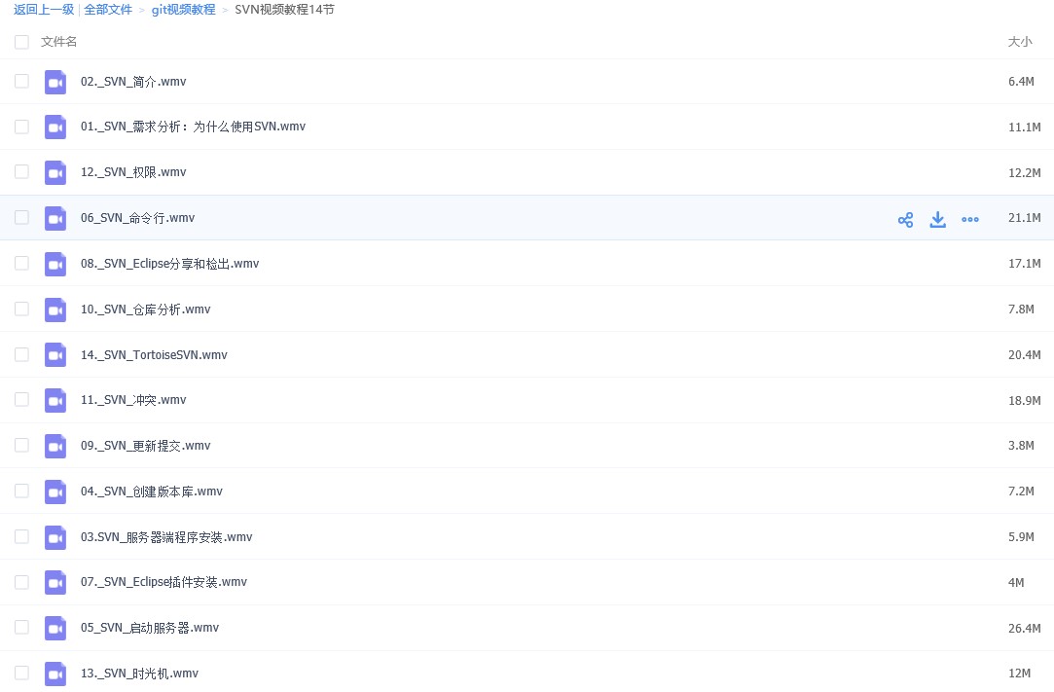Go back via 返回上一级 link
This screenshot has height=692, width=1054.
44,10
